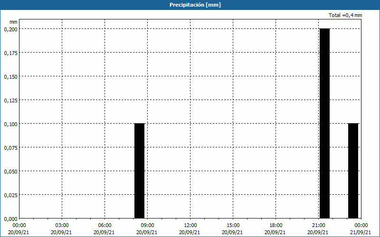Image resolution: width=380 pixels, height=237 pixels.
Task: Select the tallest bar after 21:00
Action: click(324, 123)
